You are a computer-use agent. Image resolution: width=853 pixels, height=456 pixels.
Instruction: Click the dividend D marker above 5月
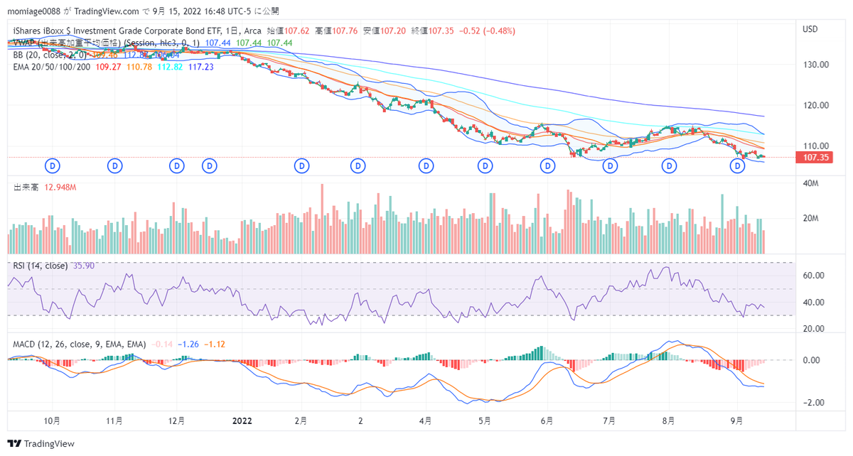click(x=485, y=166)
